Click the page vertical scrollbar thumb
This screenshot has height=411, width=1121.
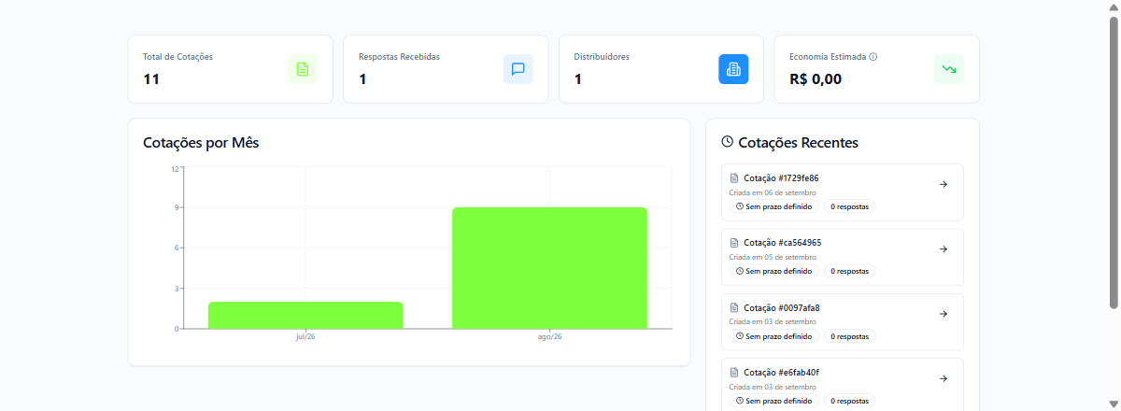pyautogui.click(x=1114, y=162)
